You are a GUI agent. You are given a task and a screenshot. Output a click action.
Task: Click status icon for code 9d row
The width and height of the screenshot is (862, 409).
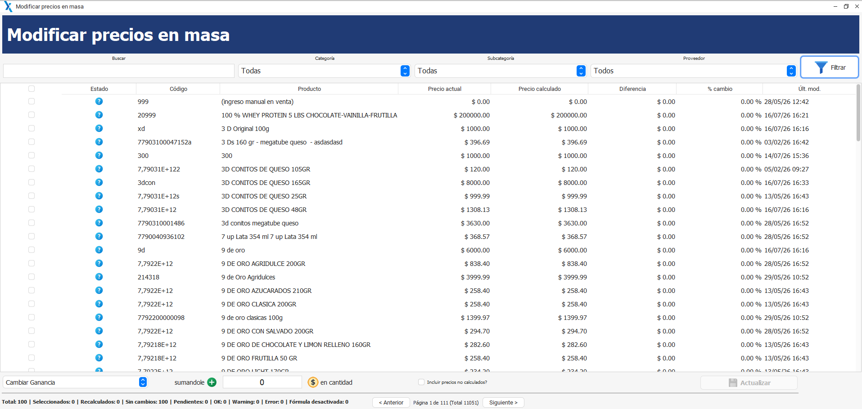pos(99,250)
